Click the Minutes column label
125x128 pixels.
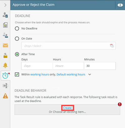[89, 59]
